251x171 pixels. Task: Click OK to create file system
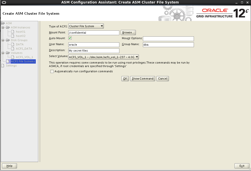coord(125,79)
